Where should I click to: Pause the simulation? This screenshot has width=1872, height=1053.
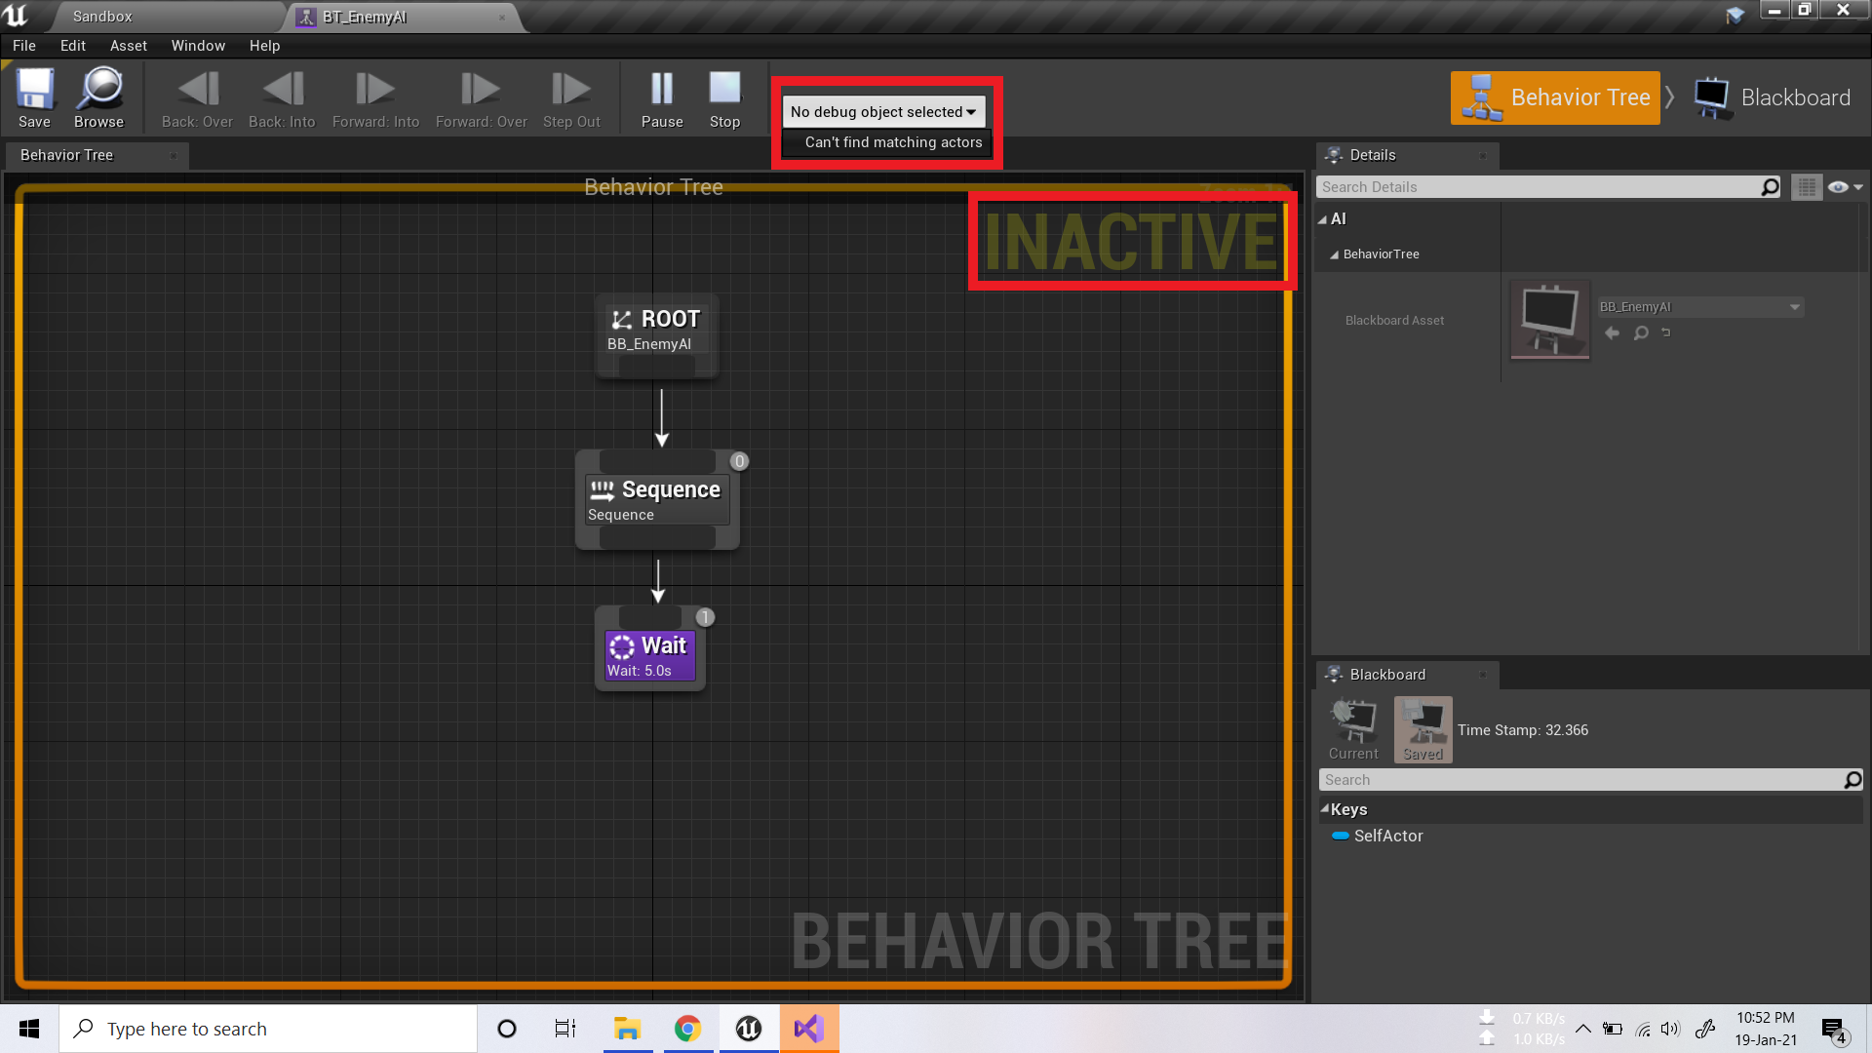(x=662, y=97)
